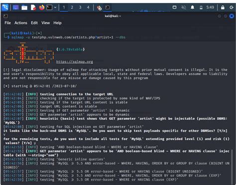Expand the terminal launcher dropdown arrow
This screenshot has height=185, width=236.
click(x=55, y=7)
